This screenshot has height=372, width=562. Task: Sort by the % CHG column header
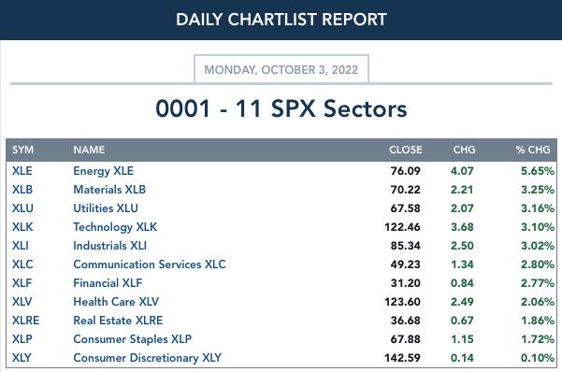(x=533, y=150)
